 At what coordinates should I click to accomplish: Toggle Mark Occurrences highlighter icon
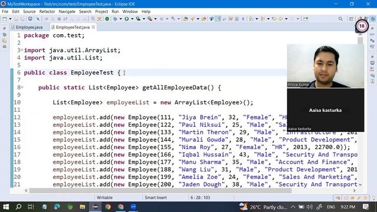pyautogui.click(x=219, y=19)
